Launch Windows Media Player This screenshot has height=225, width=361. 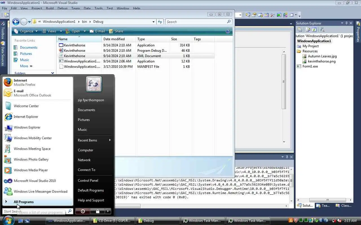coord(38,170)
